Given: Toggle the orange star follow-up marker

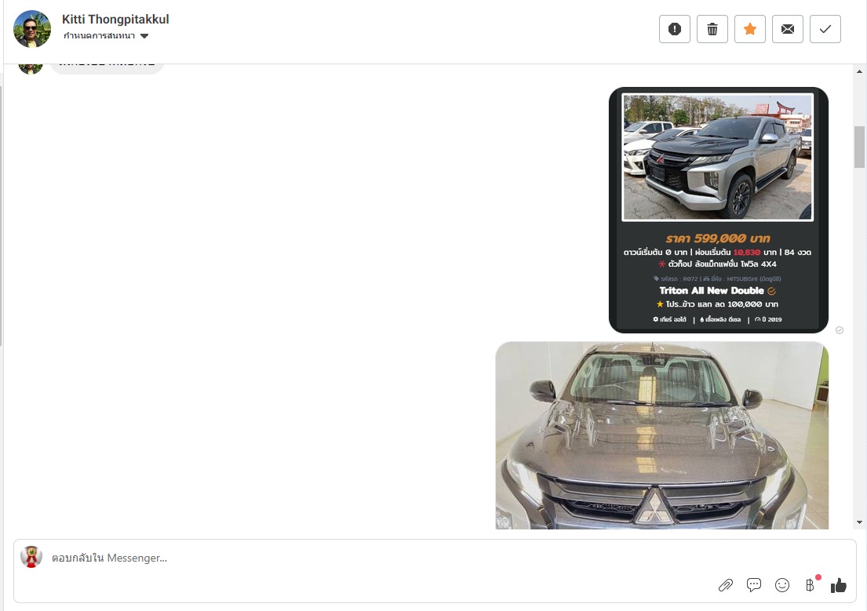Looking at the screenshot, I should [750, 29].
